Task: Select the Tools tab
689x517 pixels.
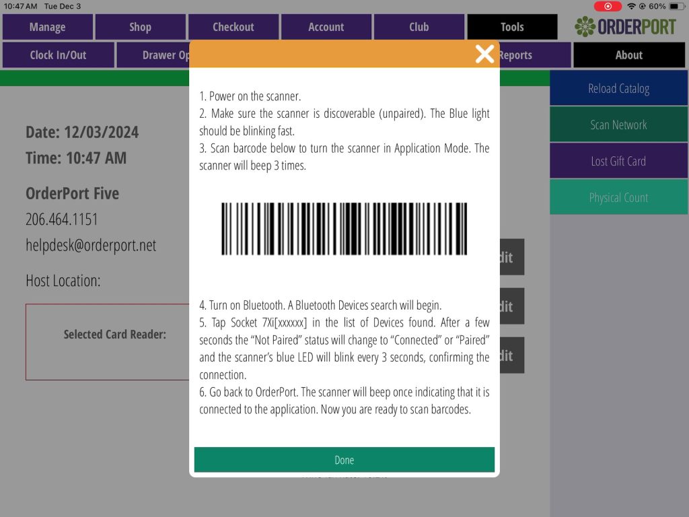Action: tap(511, 27)
